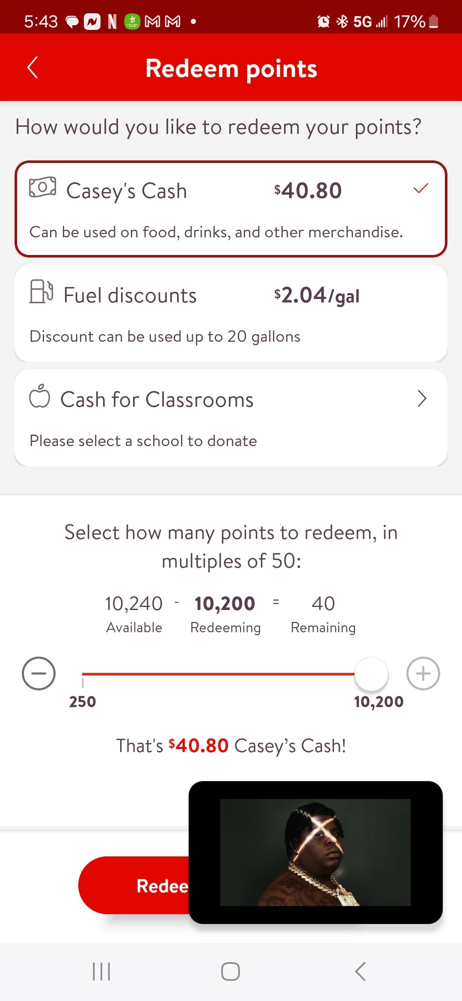Go back using the header arrow
This screenshot has width=462, height=1001.
33,68
